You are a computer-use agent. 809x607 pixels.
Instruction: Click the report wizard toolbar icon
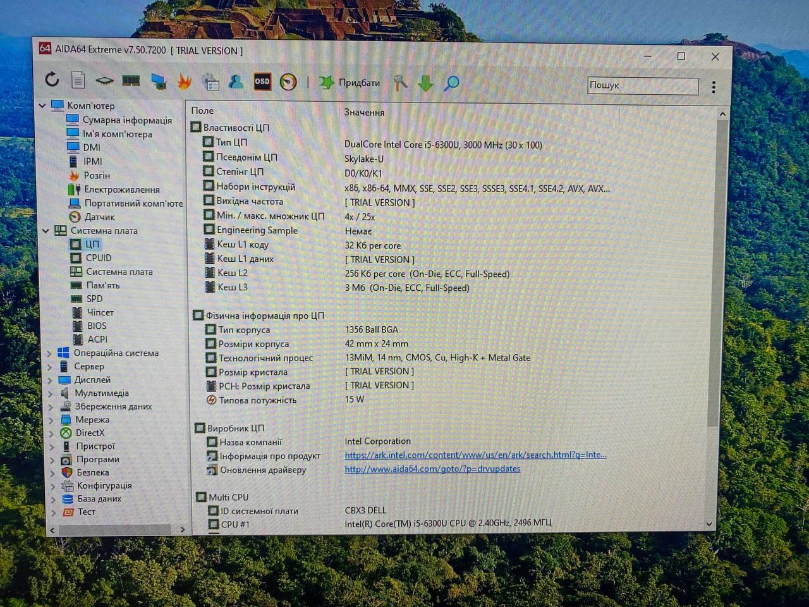[x=210, y=82]
